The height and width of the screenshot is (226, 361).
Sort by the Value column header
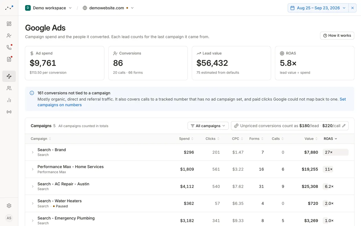pyautogui.click(x=311, y=139)
